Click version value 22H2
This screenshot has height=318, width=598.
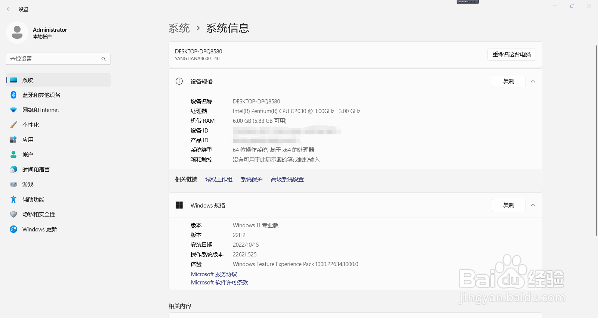tap(239, 235)
